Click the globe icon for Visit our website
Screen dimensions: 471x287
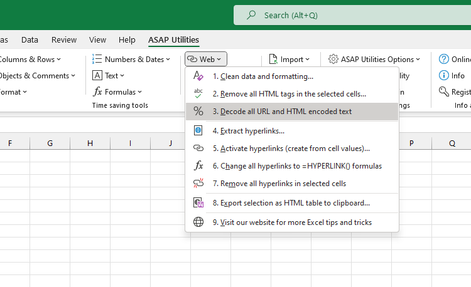point(198,222)
